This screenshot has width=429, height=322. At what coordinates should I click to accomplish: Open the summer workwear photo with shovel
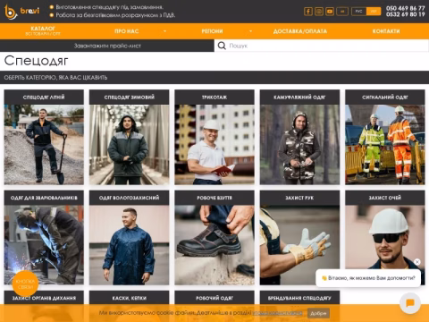44,144
